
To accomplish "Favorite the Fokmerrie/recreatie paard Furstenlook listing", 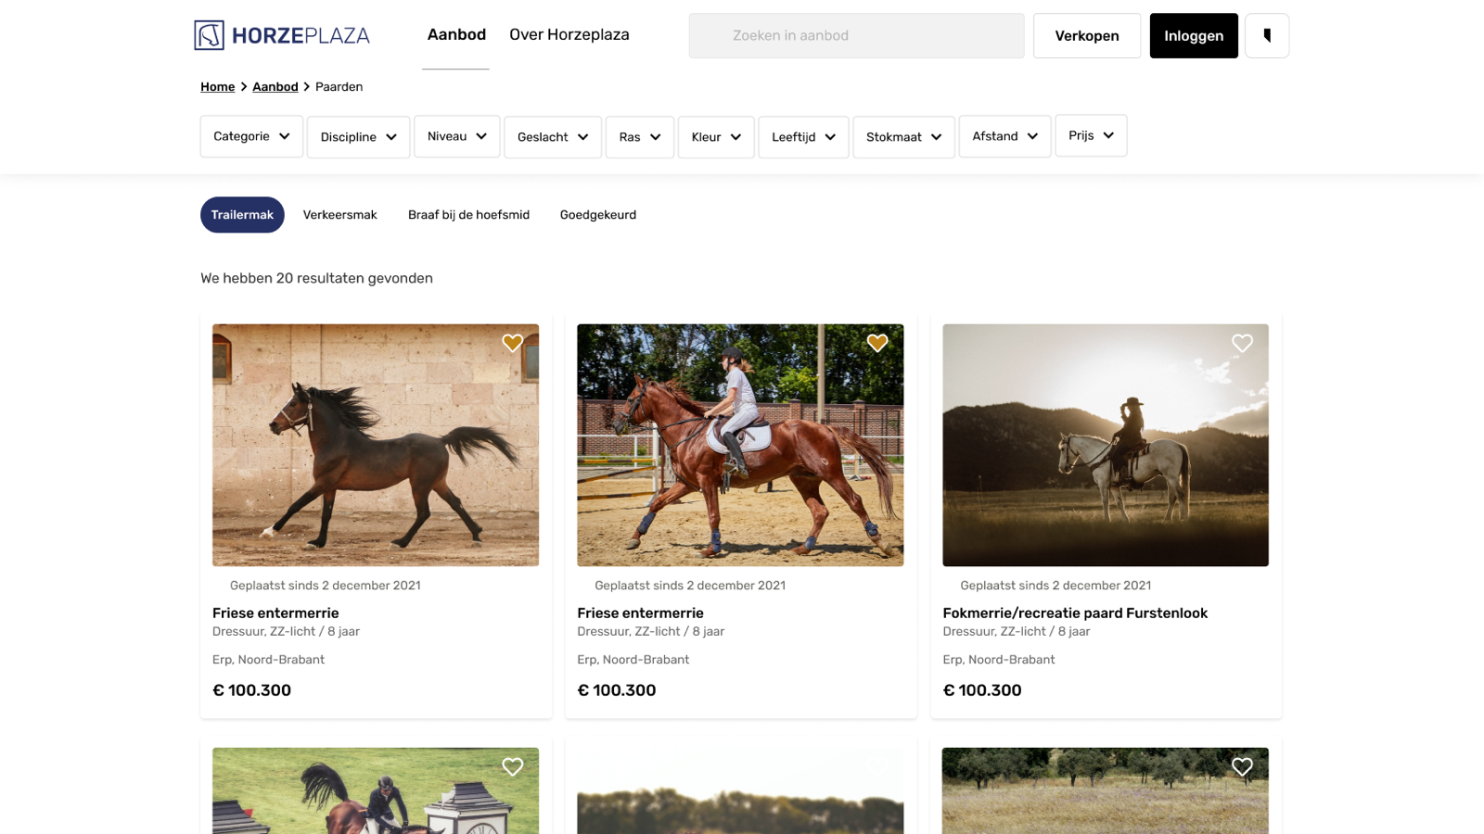I will pyautogui.click(x=1242, y=343).
